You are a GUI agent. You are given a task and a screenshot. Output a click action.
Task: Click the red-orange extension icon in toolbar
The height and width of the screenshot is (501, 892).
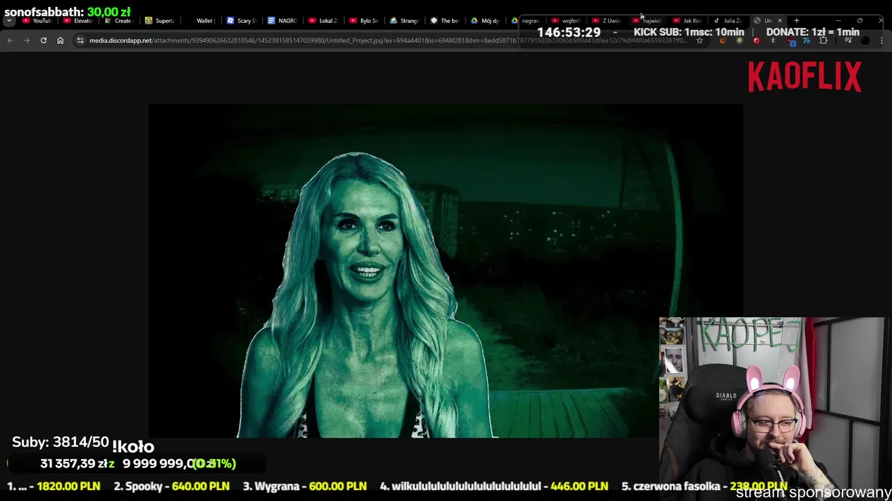click(x=723, y=40)
